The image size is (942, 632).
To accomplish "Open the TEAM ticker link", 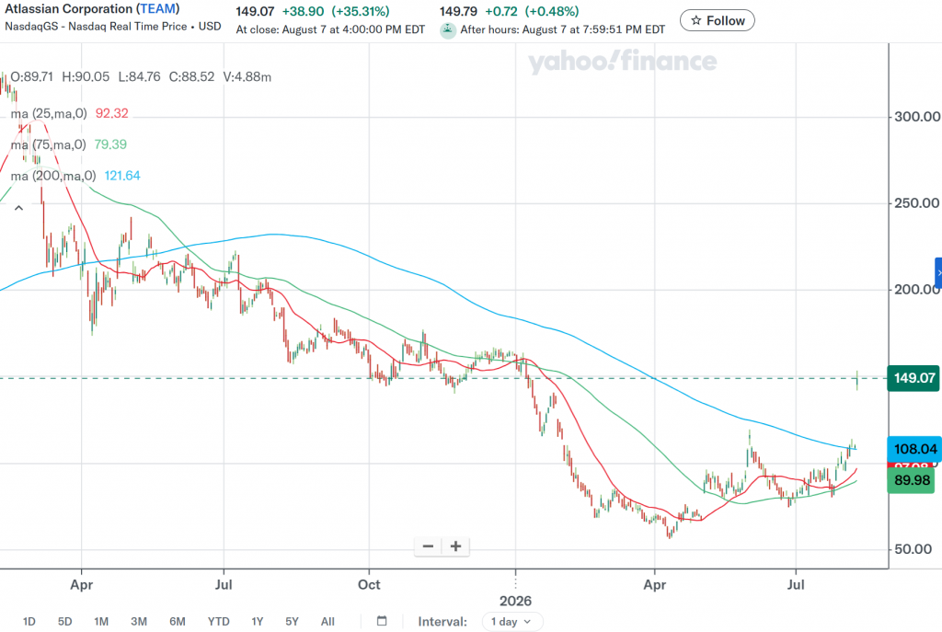I will [x=158, y=9].
